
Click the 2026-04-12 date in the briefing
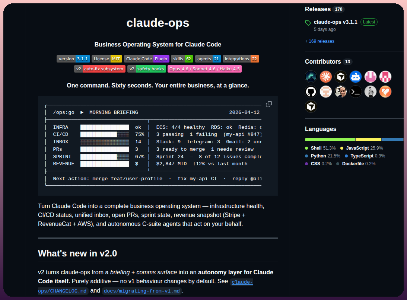[244, 112]
